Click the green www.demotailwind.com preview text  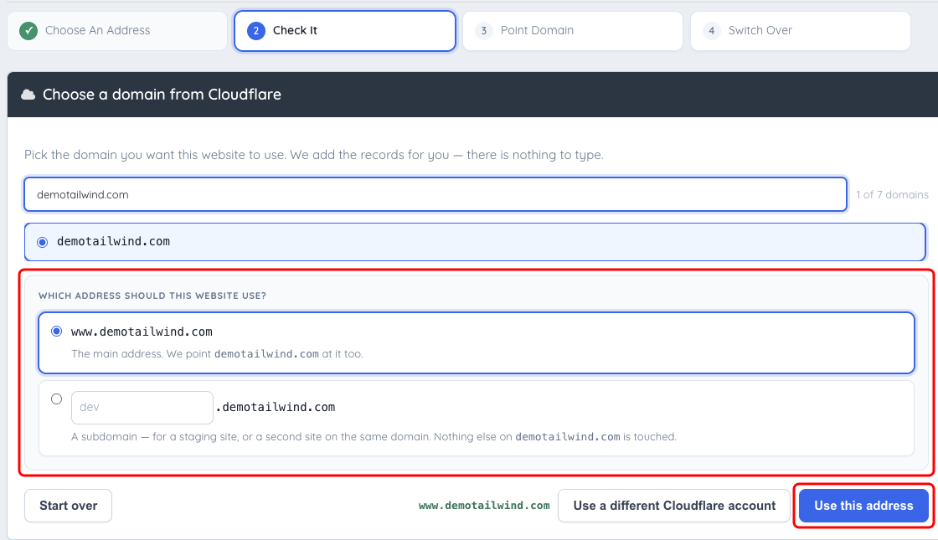coord(484,506)
